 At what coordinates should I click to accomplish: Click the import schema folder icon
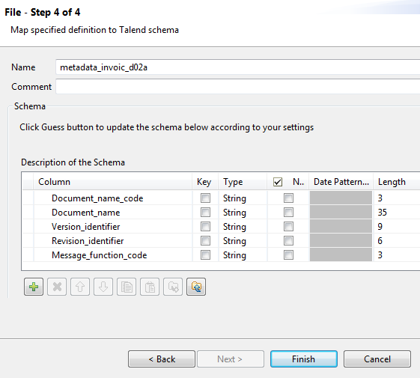tap(196, 287)
